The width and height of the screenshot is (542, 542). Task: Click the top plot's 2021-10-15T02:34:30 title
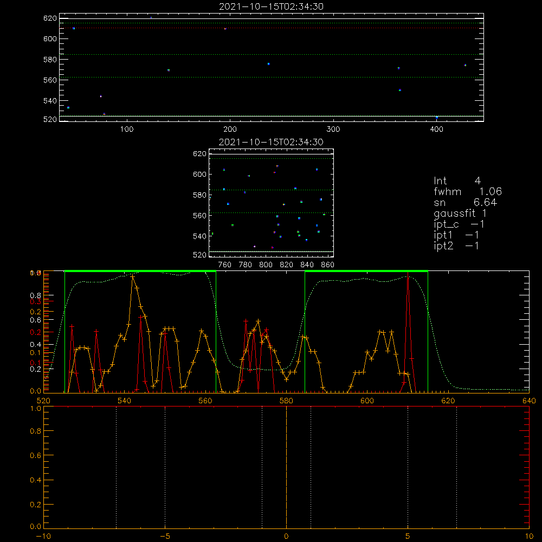271,7
